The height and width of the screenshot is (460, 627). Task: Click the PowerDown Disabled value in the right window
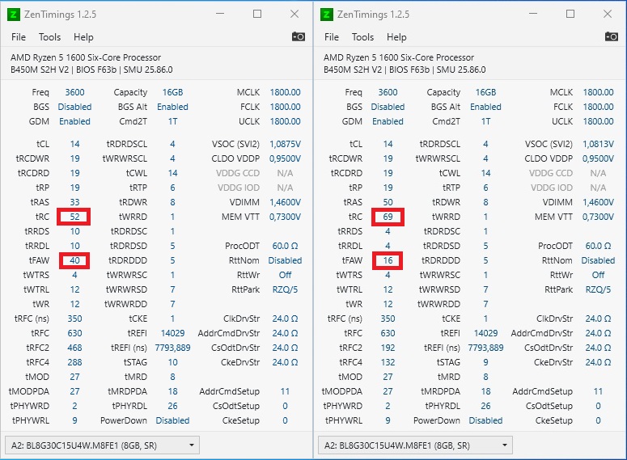pyautogui.click(x=485, y=420)
